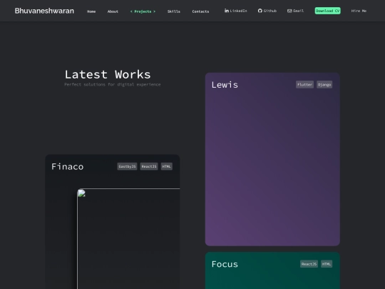Click the Github octocat icon
This screenshot has height=289, width=385.
point(260,11)
